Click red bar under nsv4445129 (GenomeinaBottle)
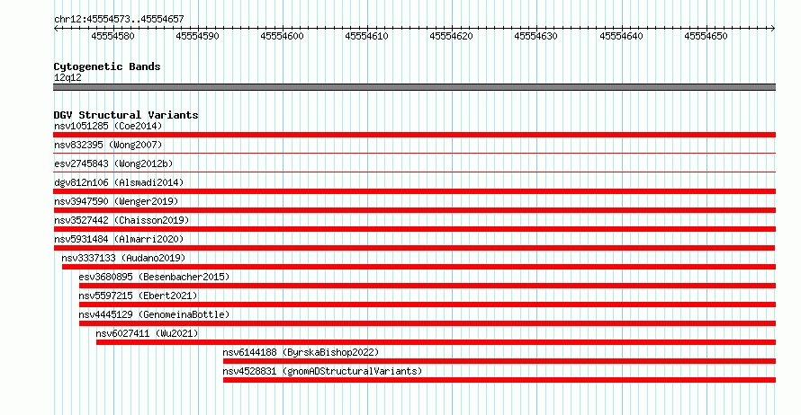The width and height of the screenshot is (801, 415). [x=427, y=323]
